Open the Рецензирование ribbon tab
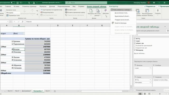 click(x=64, y=6)
